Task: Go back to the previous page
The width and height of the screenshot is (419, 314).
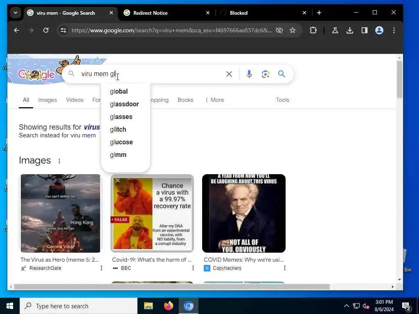Action: (x=16, y=30)
